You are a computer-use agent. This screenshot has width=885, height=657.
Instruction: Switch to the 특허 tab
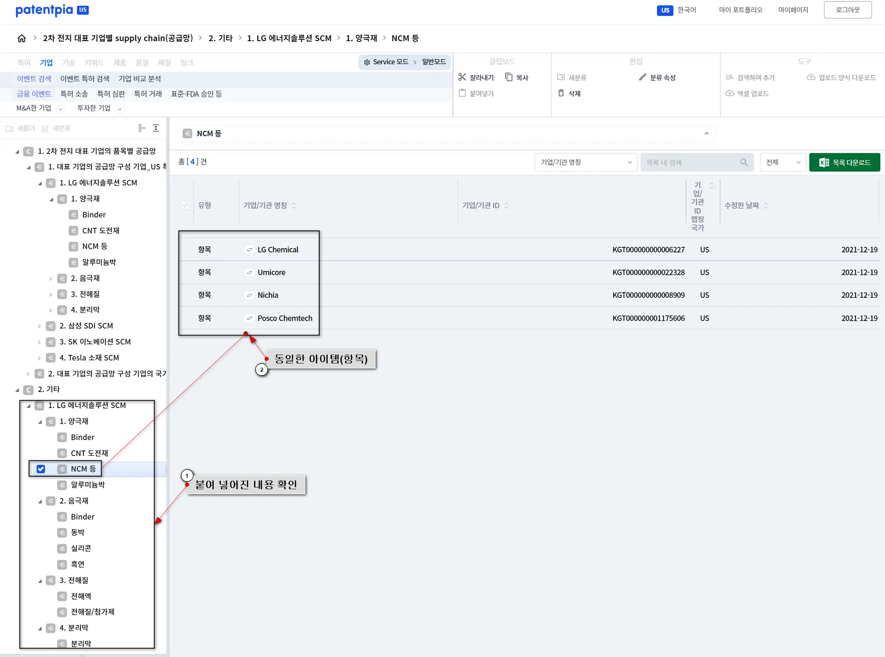pos(24,63)
